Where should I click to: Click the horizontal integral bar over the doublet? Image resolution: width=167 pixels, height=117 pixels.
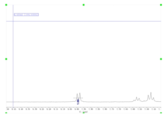click(78, 98)
